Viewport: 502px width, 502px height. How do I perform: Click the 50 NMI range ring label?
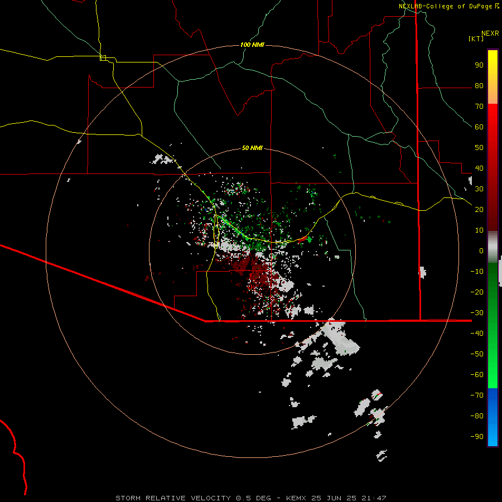pyautogui.click(x=252, y=148)
